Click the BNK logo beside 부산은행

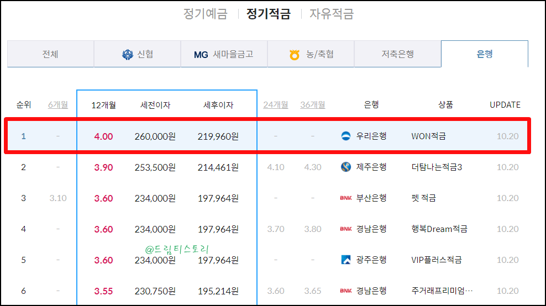pos(346,198)
